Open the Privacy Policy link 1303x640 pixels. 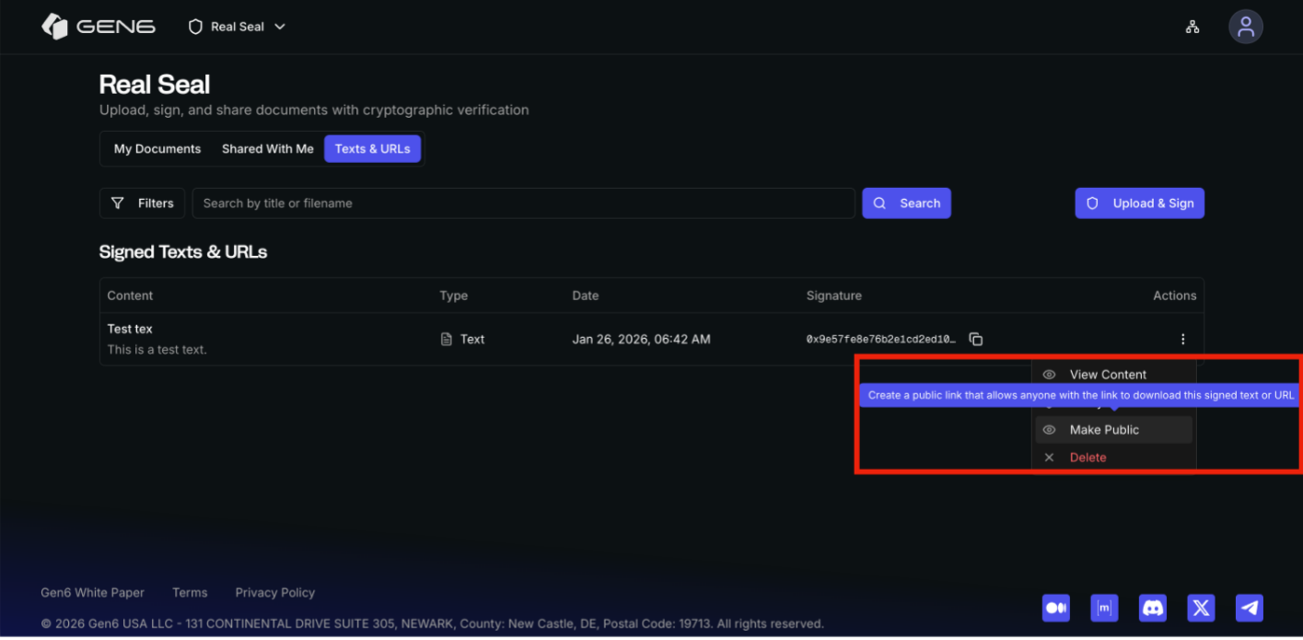point(274,593)
